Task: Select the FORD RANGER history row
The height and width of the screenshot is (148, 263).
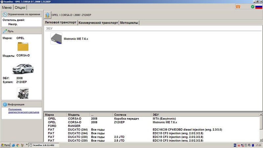Action: [152, 126]
